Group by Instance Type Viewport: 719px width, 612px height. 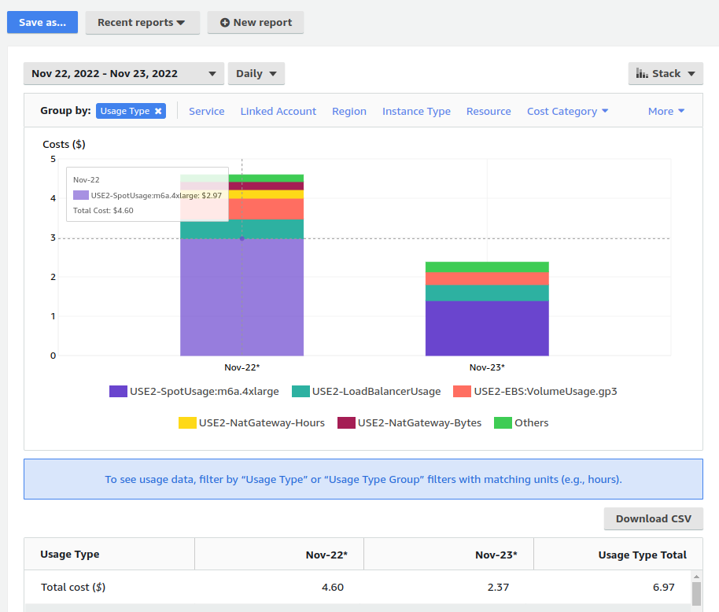416,112
